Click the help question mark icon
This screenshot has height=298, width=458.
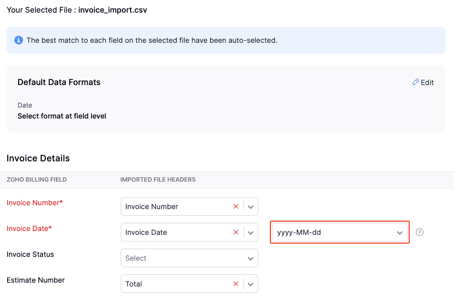[x=420, y=232]
